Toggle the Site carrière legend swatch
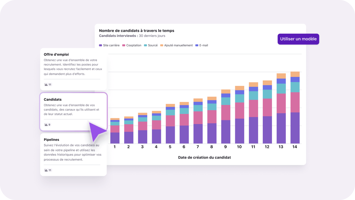 tap(101, 45)
